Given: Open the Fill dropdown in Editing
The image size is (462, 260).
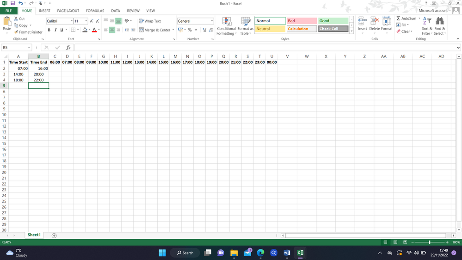Looking at the screenshot, I should tap(403, 25).
